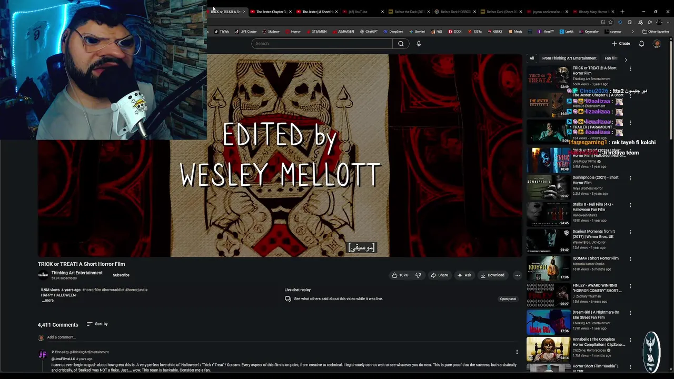Open the Keymailer bookmark

click(x=589, y=32)
